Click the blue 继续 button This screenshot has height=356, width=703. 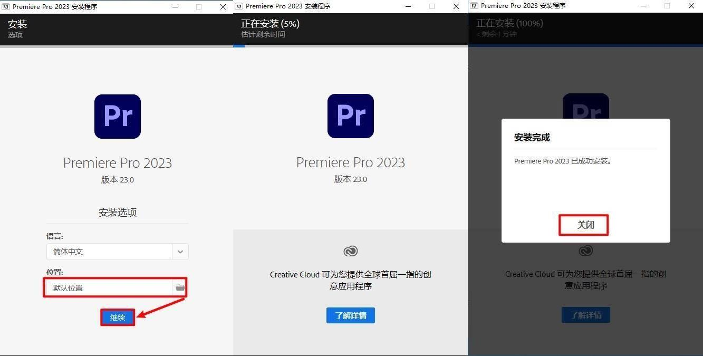[118, 317]
